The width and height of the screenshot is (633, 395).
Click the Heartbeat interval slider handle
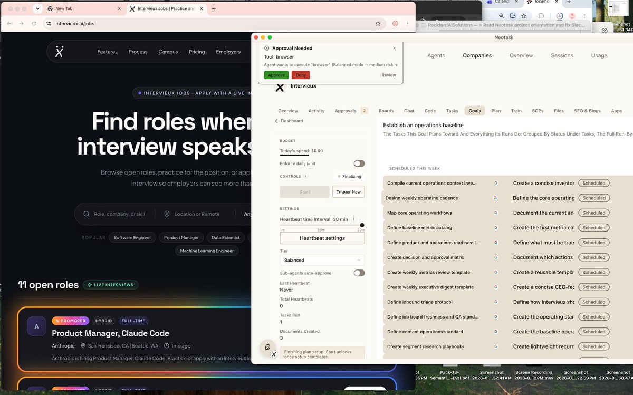click(362, 225)
